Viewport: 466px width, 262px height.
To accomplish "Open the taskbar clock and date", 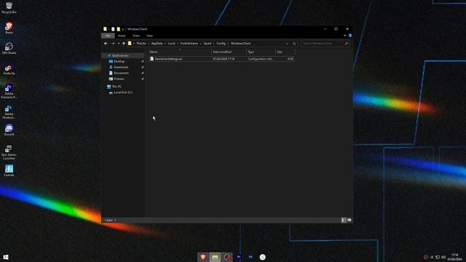I will tap(454, 257).
